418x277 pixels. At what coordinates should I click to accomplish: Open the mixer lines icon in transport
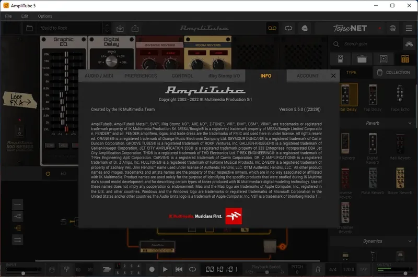coord(107,269)
